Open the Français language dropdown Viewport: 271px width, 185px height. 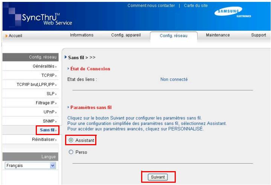click(30, 165)
